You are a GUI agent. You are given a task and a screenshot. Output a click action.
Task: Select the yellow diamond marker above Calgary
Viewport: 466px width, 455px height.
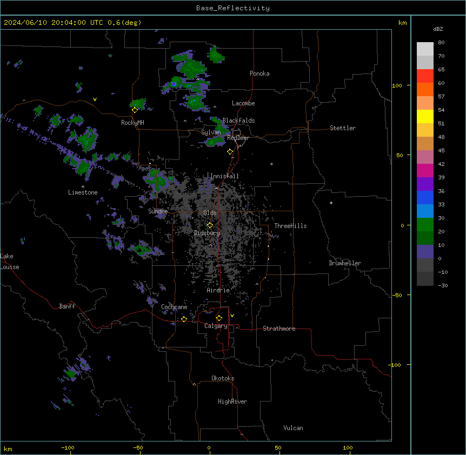pyautogui.click(x=219, y=318)
